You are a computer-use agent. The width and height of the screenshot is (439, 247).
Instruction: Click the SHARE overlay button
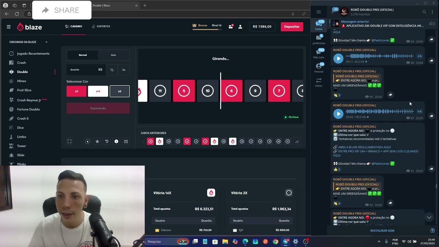pos(62,10)
